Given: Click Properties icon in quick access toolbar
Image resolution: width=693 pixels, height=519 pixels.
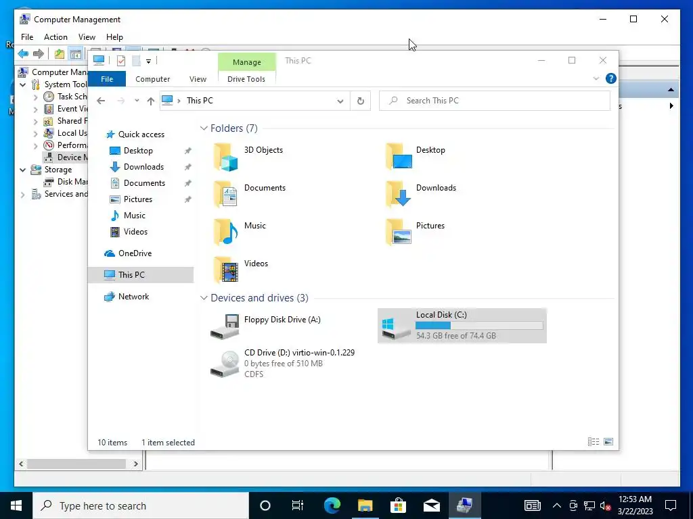Looking at the screenshot, I should pyautogui.click(x=121, y=61).
